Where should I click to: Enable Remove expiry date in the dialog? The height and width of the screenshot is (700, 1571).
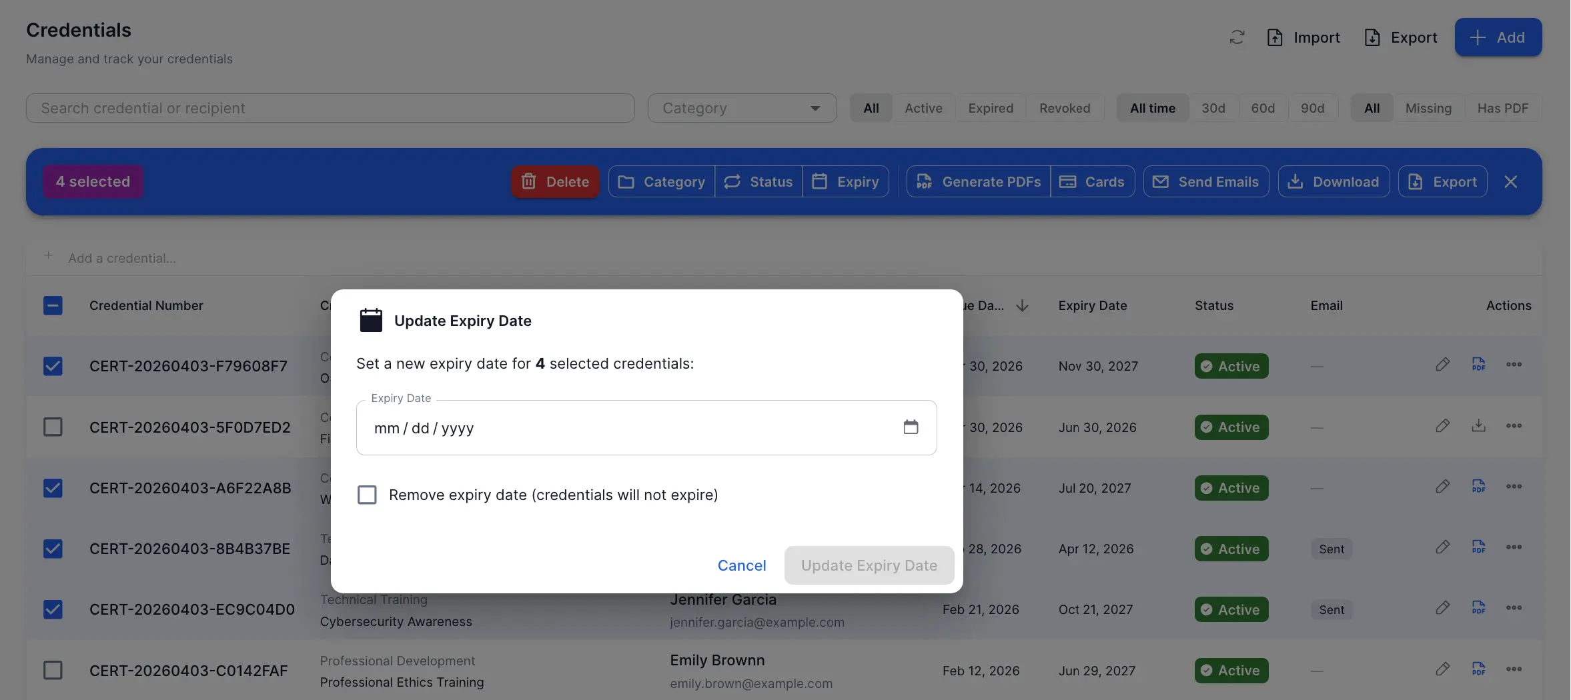[367, 495]
